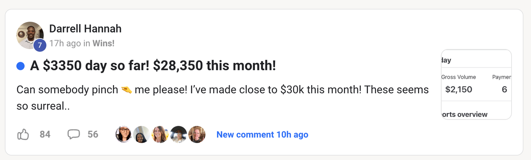Screen dimensions: 531x160
Task: Click the 17h ago timestamp
Action: click(65, 43)
